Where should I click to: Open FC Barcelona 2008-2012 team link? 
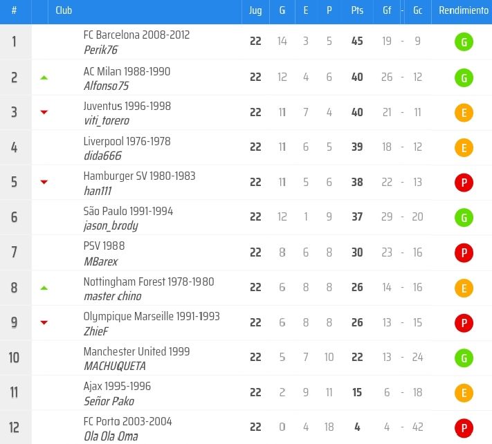coord(136,35)
